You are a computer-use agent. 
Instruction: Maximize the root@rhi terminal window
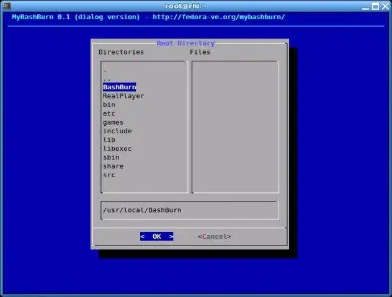[x=375, y=6]
